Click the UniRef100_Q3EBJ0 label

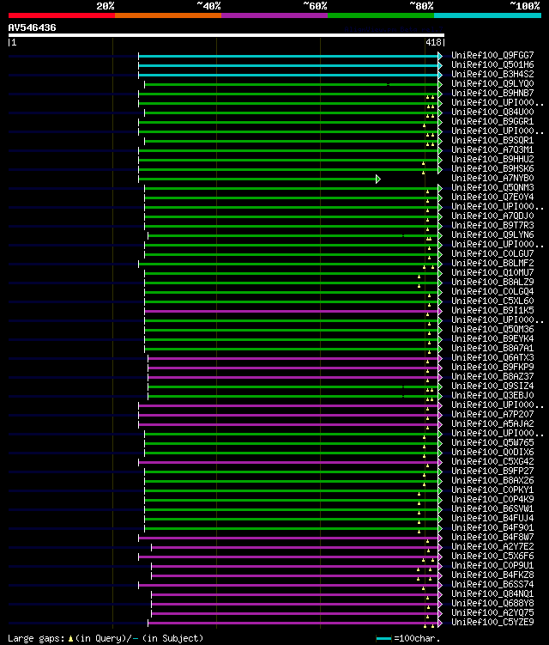(492, 396)
